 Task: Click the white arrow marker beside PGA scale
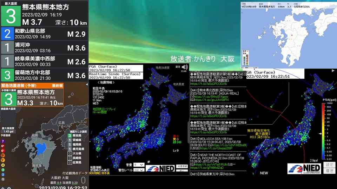coord(320,134)
